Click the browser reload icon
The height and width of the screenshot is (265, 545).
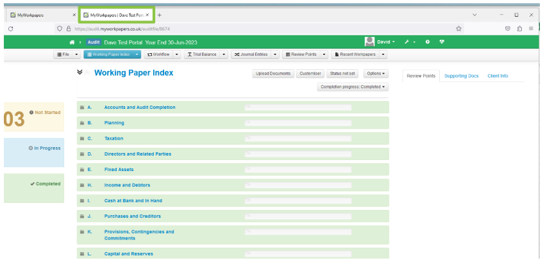click(x=11, y=28)
